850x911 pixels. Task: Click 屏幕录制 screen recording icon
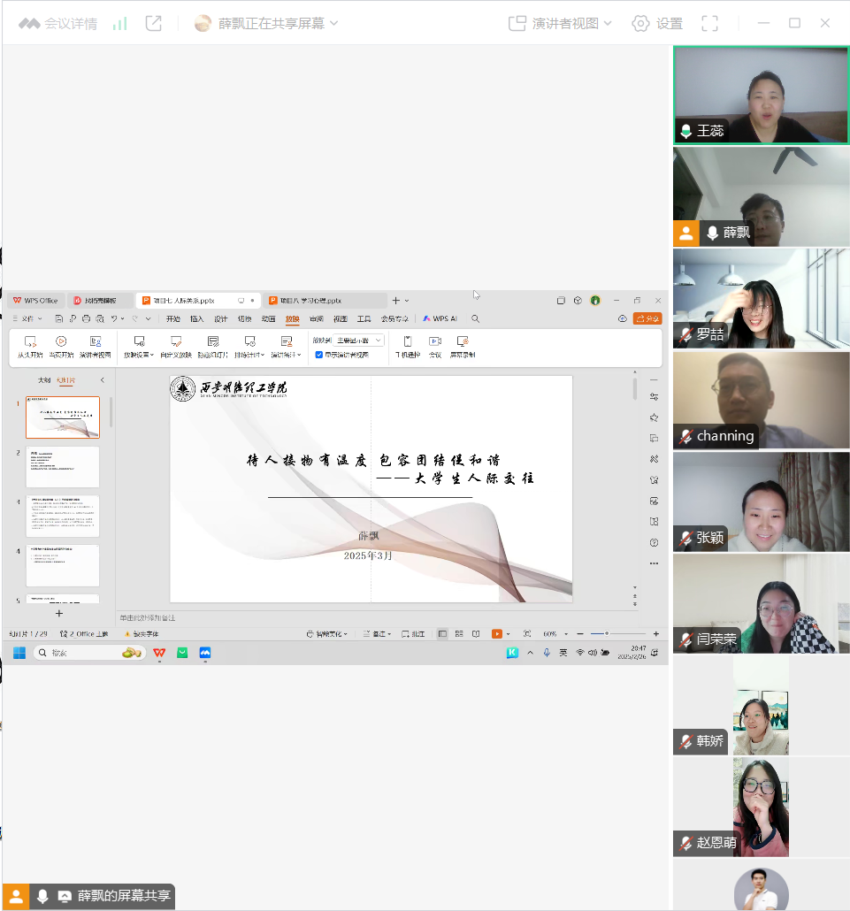click(462, 341)
